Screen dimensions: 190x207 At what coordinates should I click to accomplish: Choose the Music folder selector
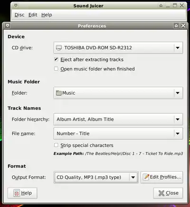(x=118, y=93)
